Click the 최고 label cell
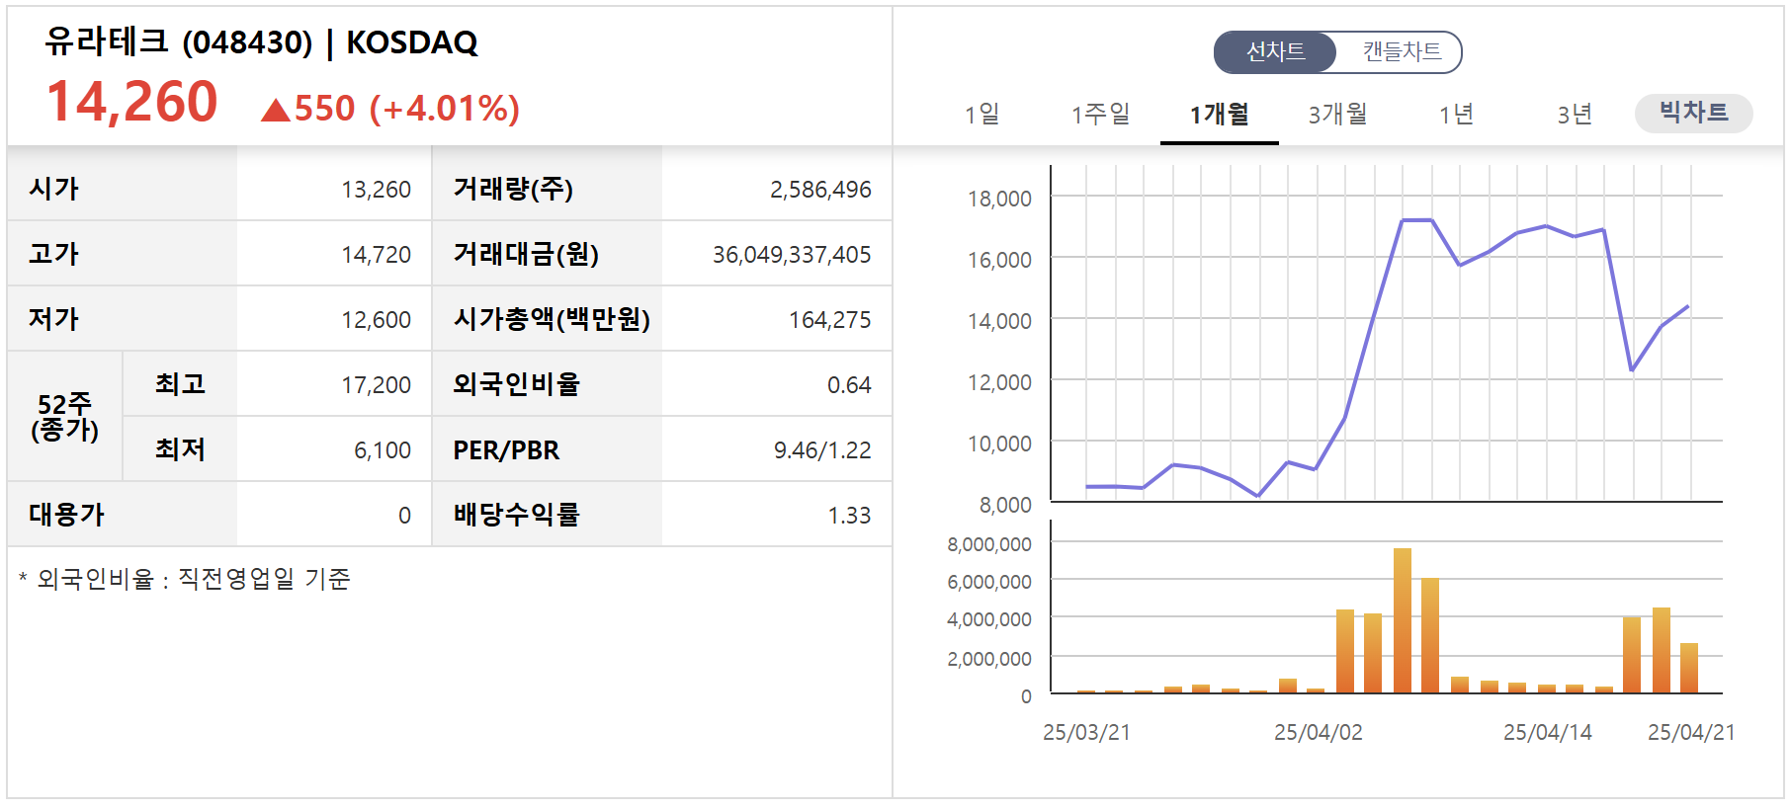Viewport: 1791px width, 809px height. point(180,383)
